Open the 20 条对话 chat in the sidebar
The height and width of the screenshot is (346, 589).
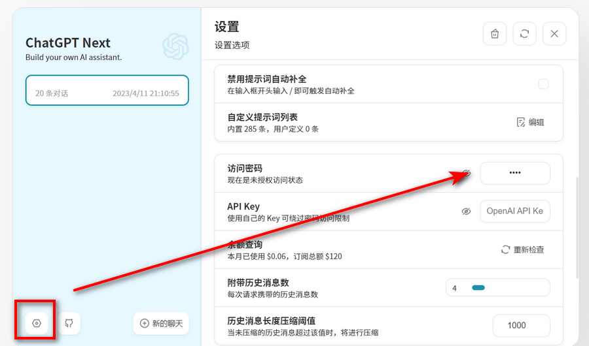click(107, 90)
